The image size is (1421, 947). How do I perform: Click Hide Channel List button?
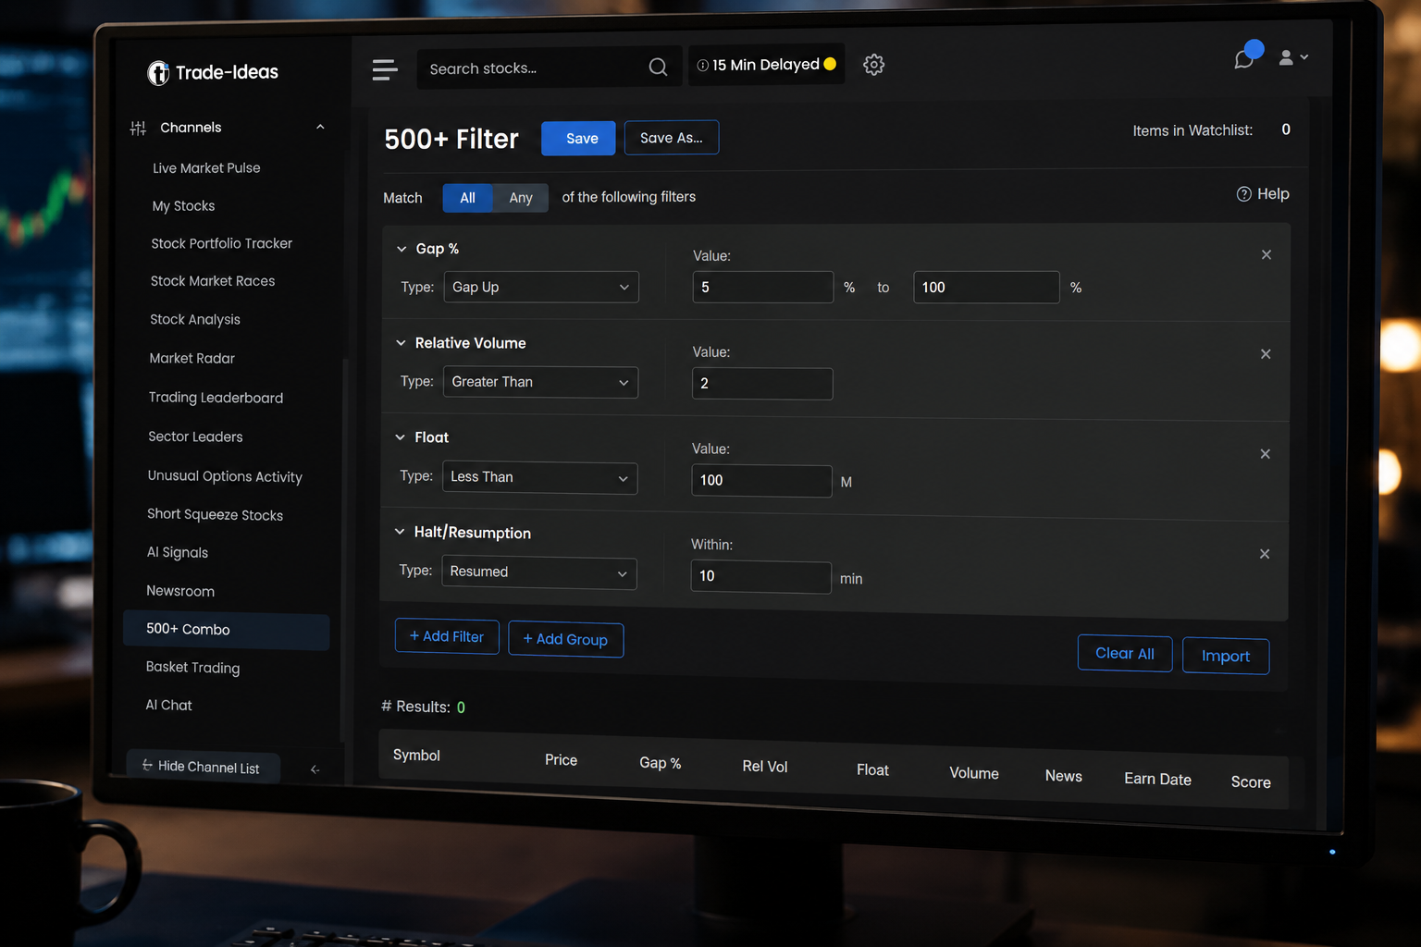(x=203, y=768)
